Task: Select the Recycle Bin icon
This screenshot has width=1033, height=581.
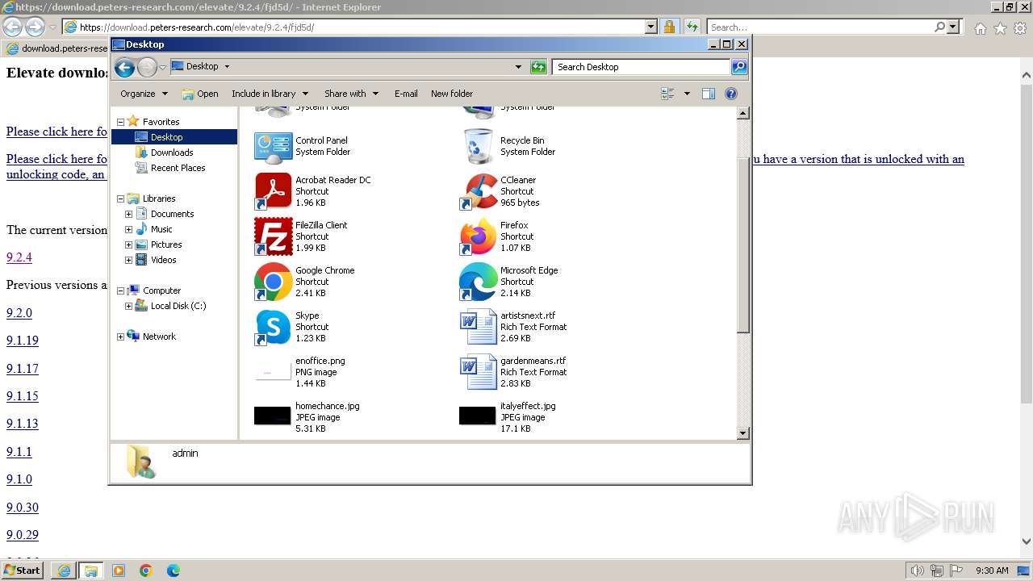Action: point(478,146)
